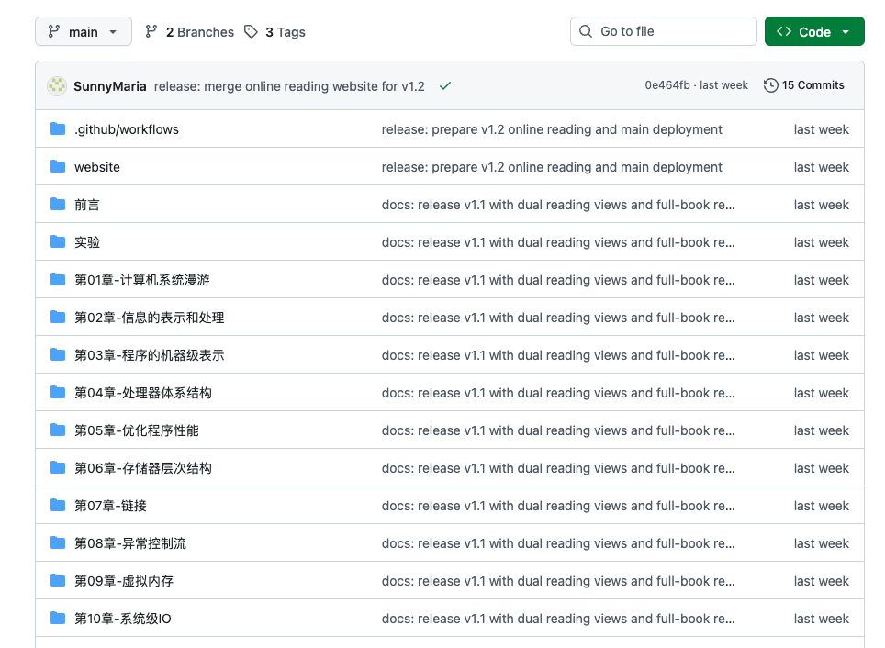Click the folder icon for 第09章-虚拟内存
The height and width of the screenshot is (648, 885).
click(58, 580)
